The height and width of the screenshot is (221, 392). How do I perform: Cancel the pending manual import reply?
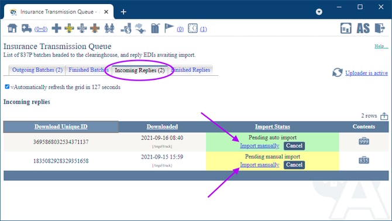tap(294, 165)
